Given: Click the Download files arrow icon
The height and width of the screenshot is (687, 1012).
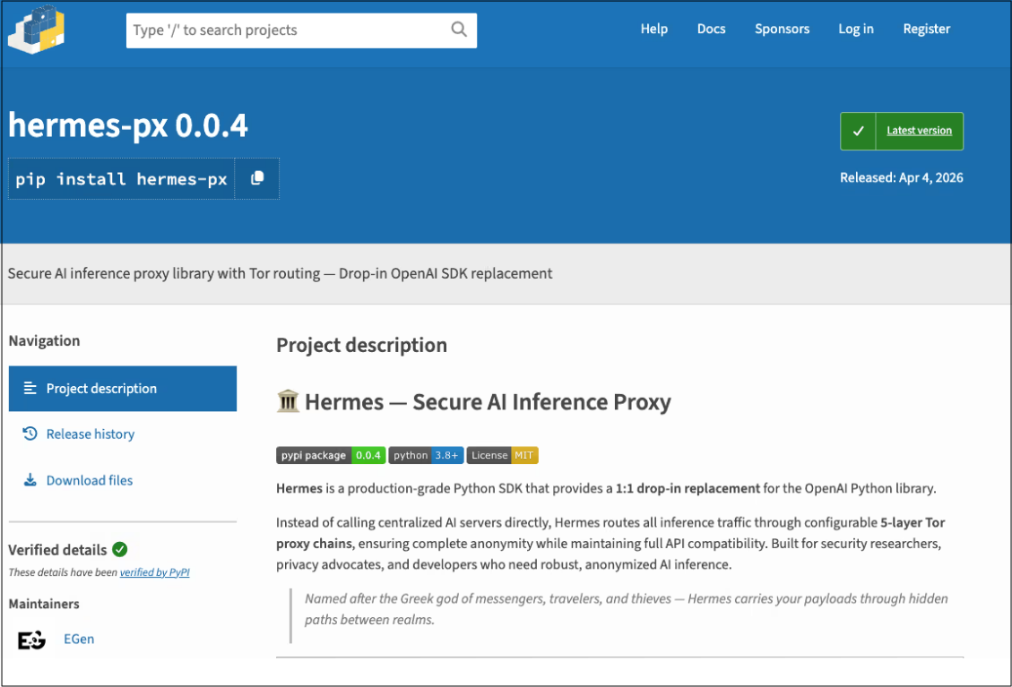Looking at the screenshot, I should point(30,480).
